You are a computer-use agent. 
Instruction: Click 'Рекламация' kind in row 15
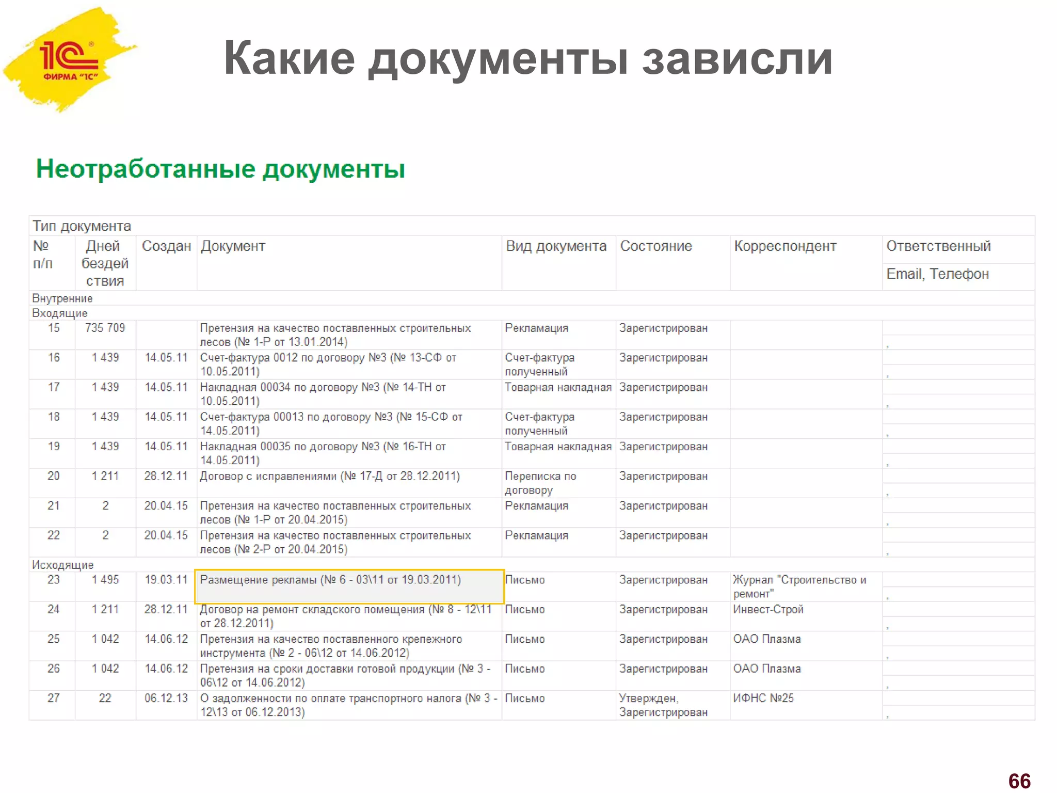click(x=536, y=328)
